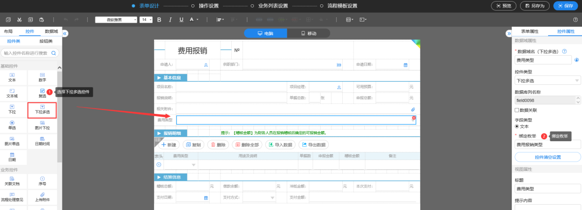Viewport: 582px width, 210px height.
Task: Enable the 数据关联 checkbox
Action: click(517, 110)
